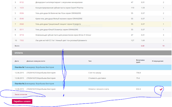Open product code 7352 link
Image resolution: width=172 pixels, height=107 pixels.
(21, 40)
